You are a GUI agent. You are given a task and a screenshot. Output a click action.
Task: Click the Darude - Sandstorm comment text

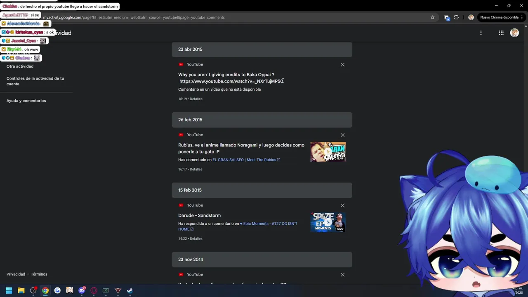coord(199,216)
